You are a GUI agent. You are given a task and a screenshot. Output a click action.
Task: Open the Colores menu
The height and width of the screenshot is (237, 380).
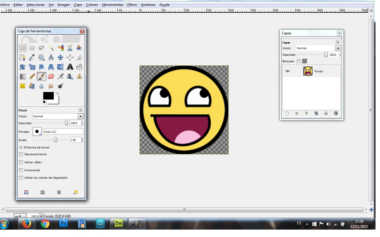(x=92, y=5)
